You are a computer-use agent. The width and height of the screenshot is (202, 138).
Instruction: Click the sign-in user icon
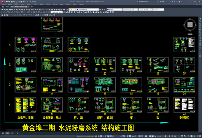[x=160, y=2]
